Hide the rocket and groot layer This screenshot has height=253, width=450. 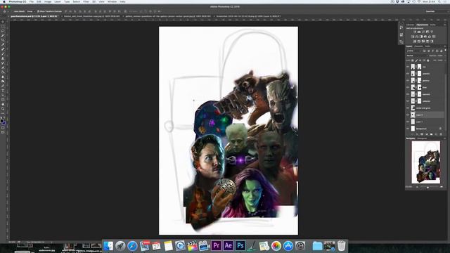[408, 108]
